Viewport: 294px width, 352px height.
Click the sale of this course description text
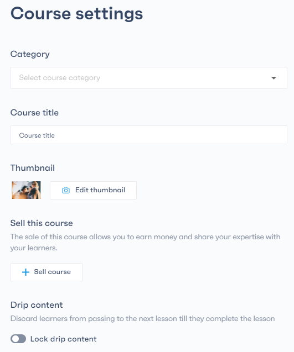[x=145, y=242]
